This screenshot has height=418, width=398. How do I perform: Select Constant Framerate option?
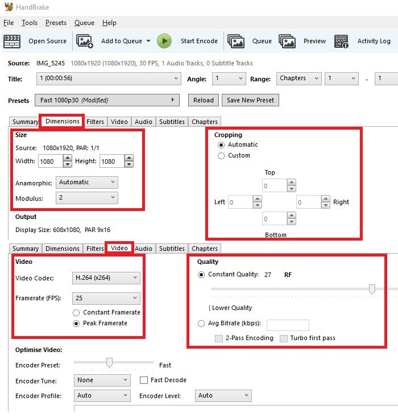(x=76, y=312)
